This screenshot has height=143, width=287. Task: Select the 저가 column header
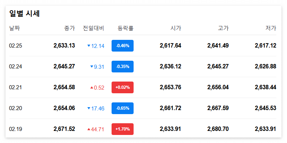(x=271, y=28)
